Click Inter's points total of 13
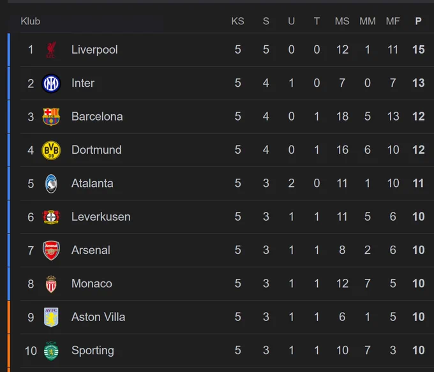This screenshot has width=434, height=372. [418, 83]
